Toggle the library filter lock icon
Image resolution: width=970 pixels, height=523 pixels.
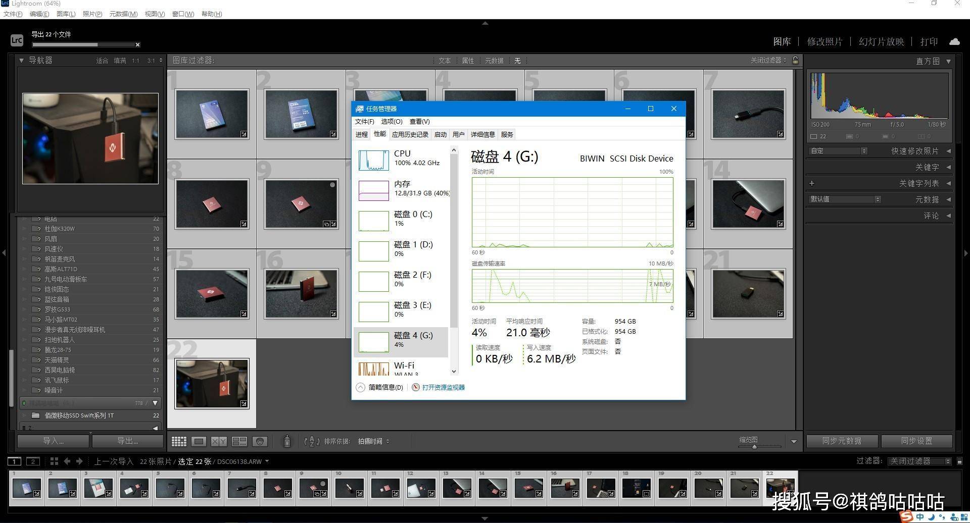[795, 60]
